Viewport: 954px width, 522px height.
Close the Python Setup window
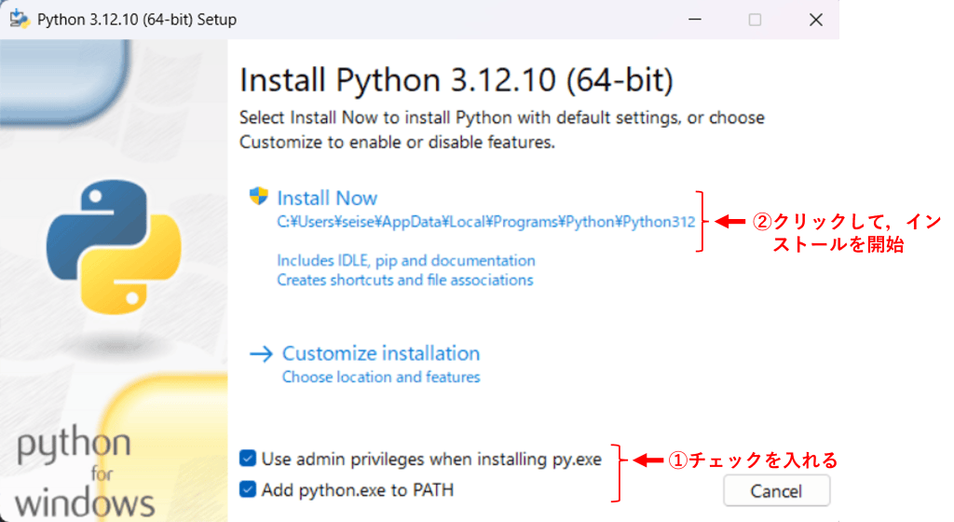coord(816,20)
